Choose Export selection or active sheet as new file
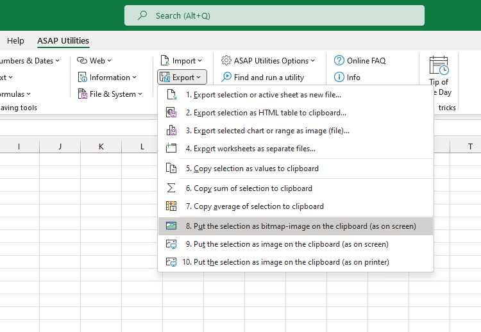The image size is (481, 332). 296,95
